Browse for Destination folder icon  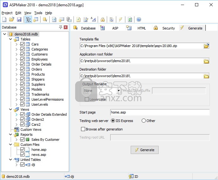coord(206,76)
